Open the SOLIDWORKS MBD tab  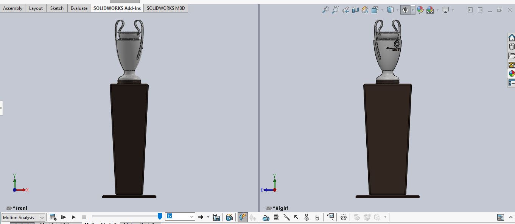[166, 8]
